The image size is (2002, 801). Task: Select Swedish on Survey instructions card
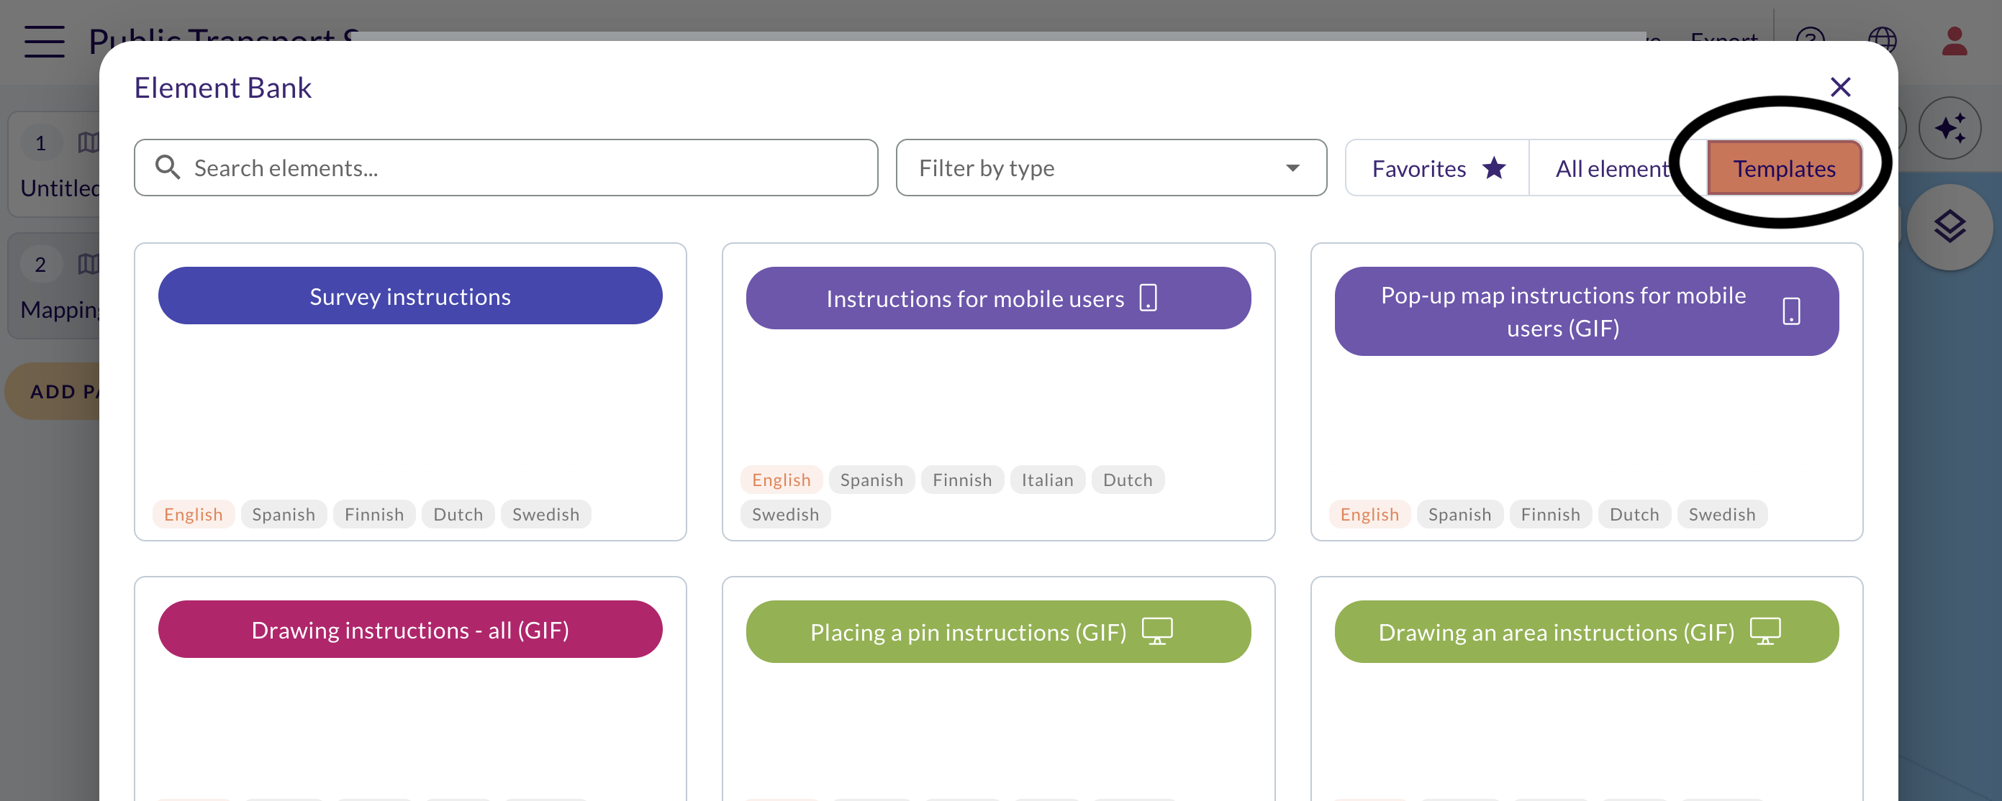pos(545,514)
